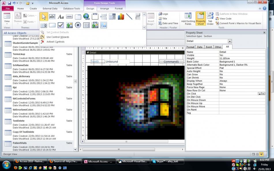Open On Click builder ellipsis button
This screenshot has height=171, width=274.
(x=263, y=94)
